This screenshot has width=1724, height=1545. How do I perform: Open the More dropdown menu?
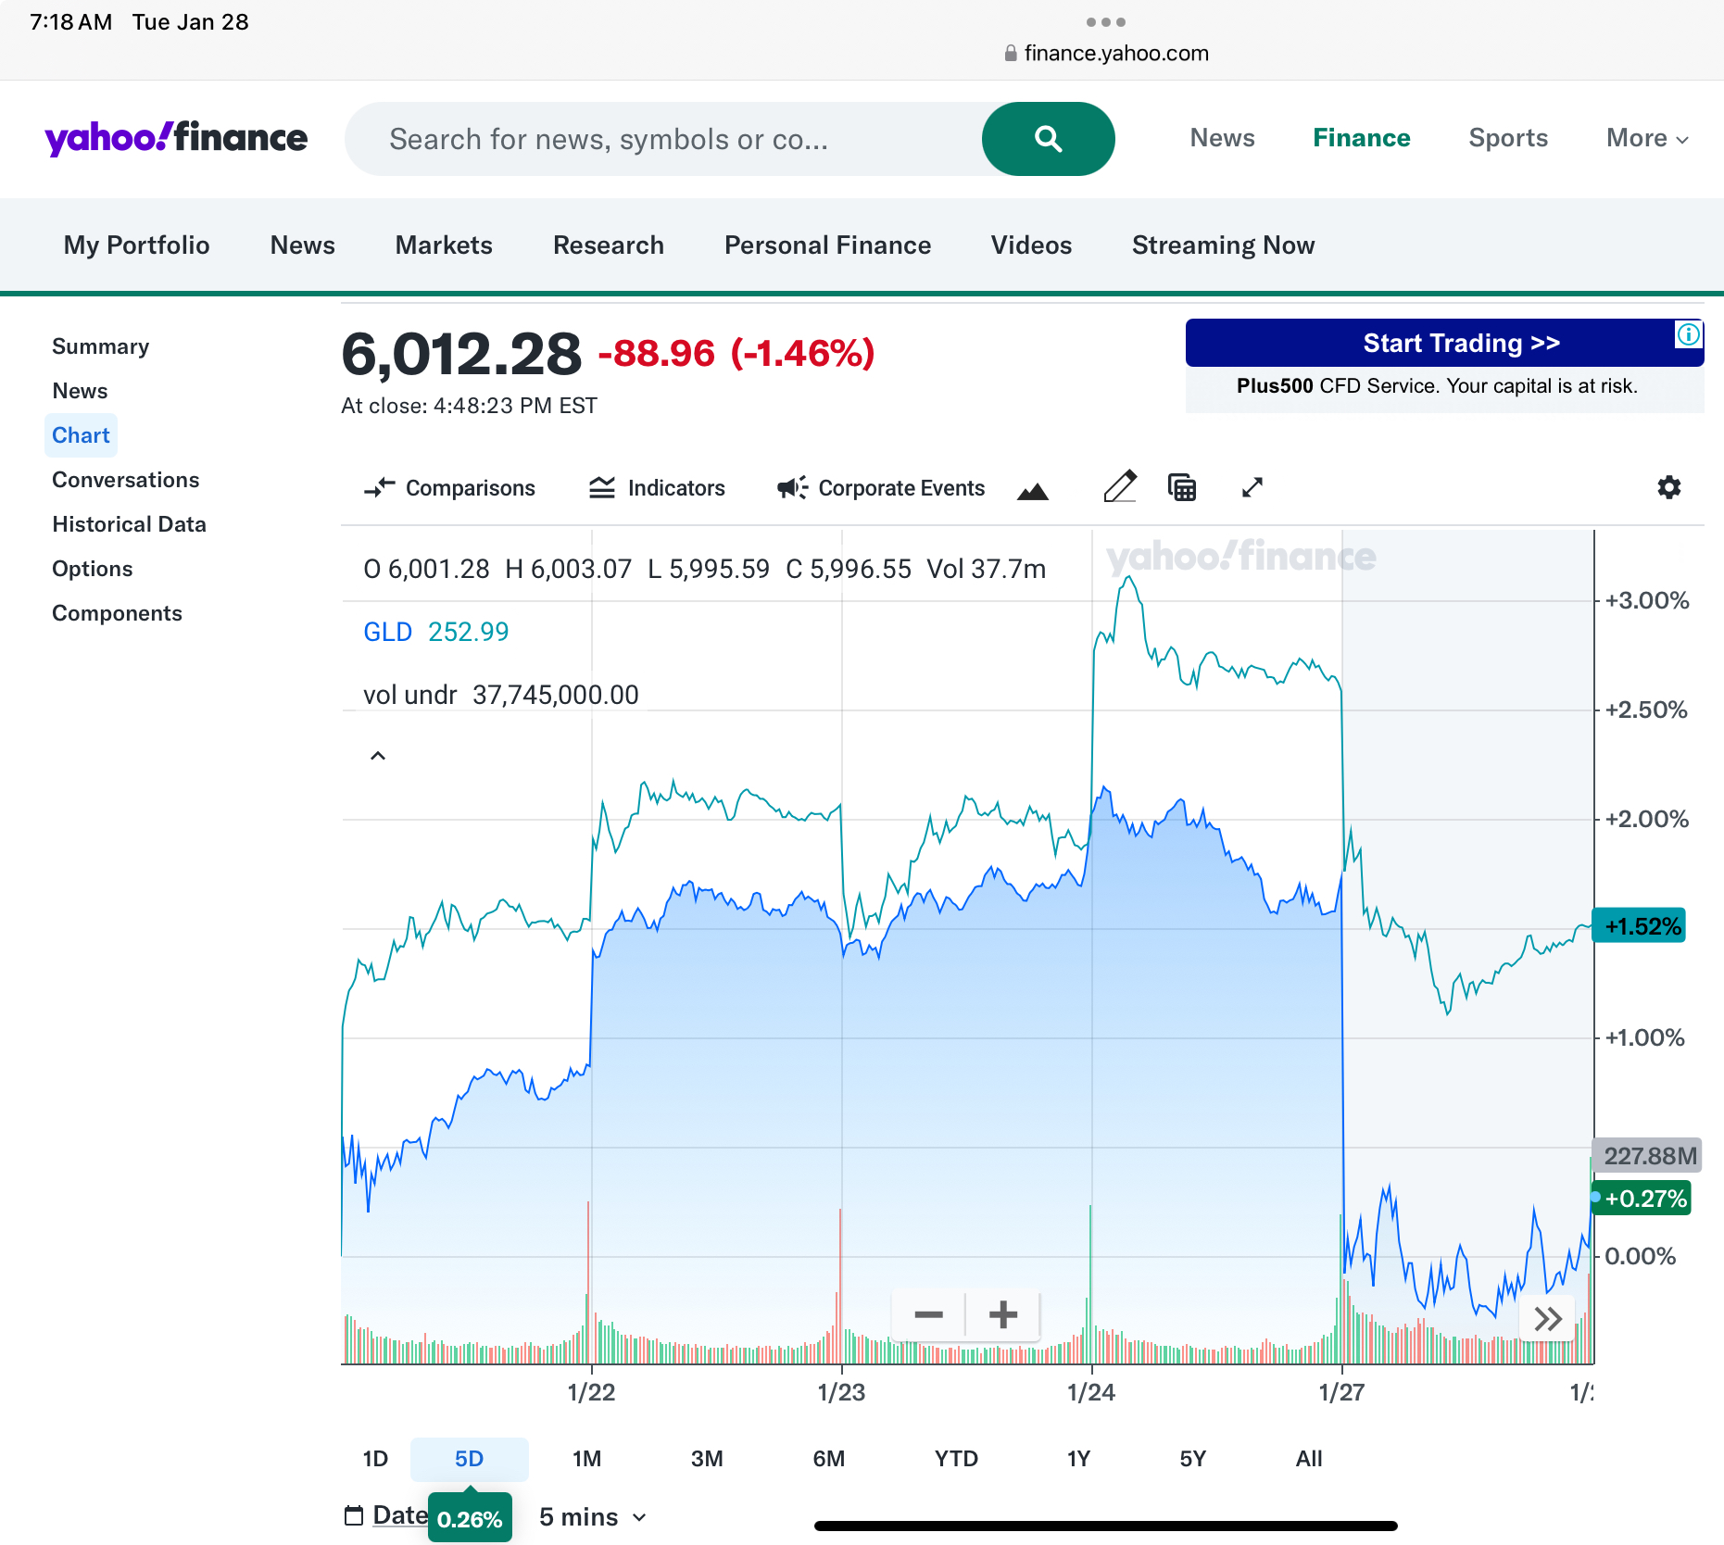(x=1646, y=139)
